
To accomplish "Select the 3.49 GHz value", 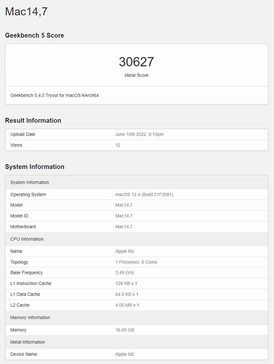I will (125, 272).
